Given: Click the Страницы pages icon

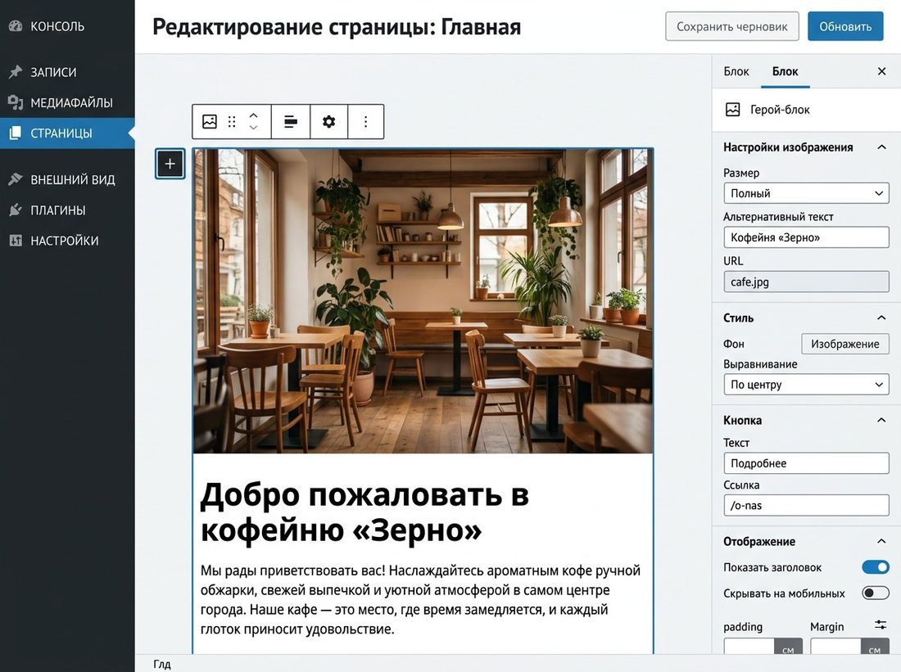Looking at the screenshot, I should 16,133.
